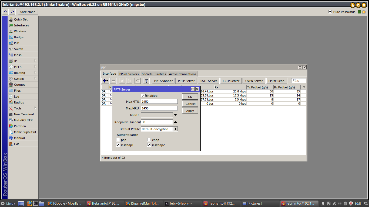
Task: Uncheck Enabled in the PPTP Server dialog
Action: pos(143,96)
